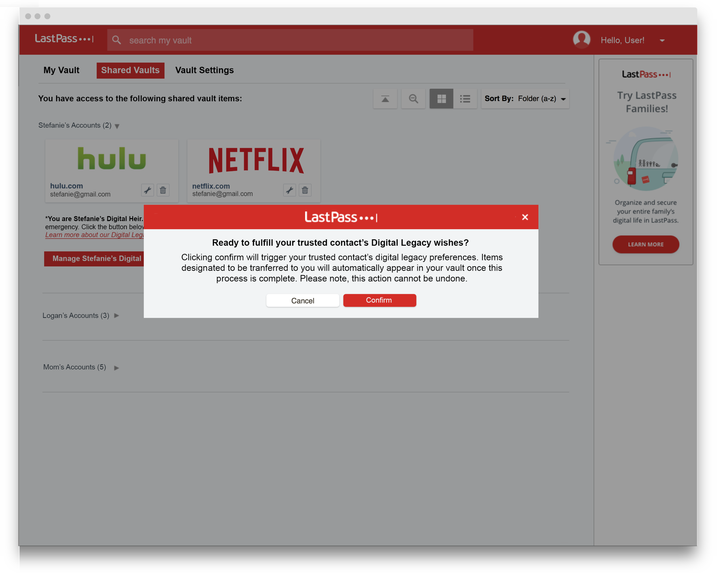Click the Manage Stefanie's Digital button
The height and width of the screenshot is (573, 717).
pyautogui.click(x=94, y=258)
